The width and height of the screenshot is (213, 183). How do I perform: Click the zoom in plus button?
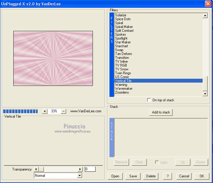pos(44,111)
